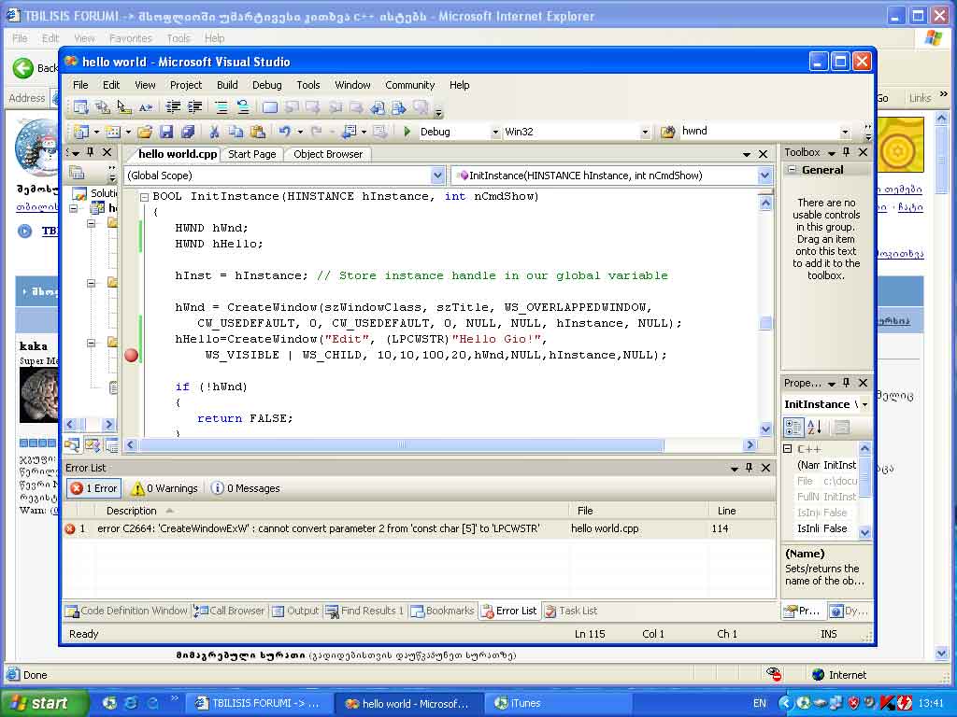
Task: Open the Call Browser tab
Action: click(x=230, y=611)
